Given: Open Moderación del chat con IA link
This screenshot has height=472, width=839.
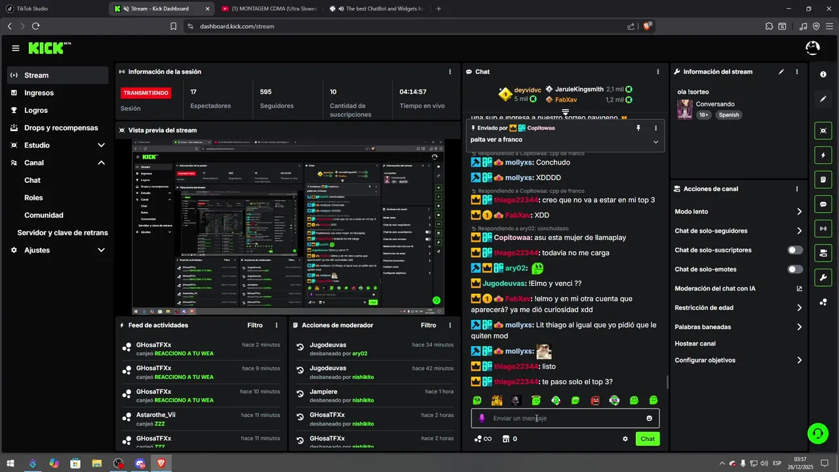Looking at the screenshot, I should (x=738, y=288).
